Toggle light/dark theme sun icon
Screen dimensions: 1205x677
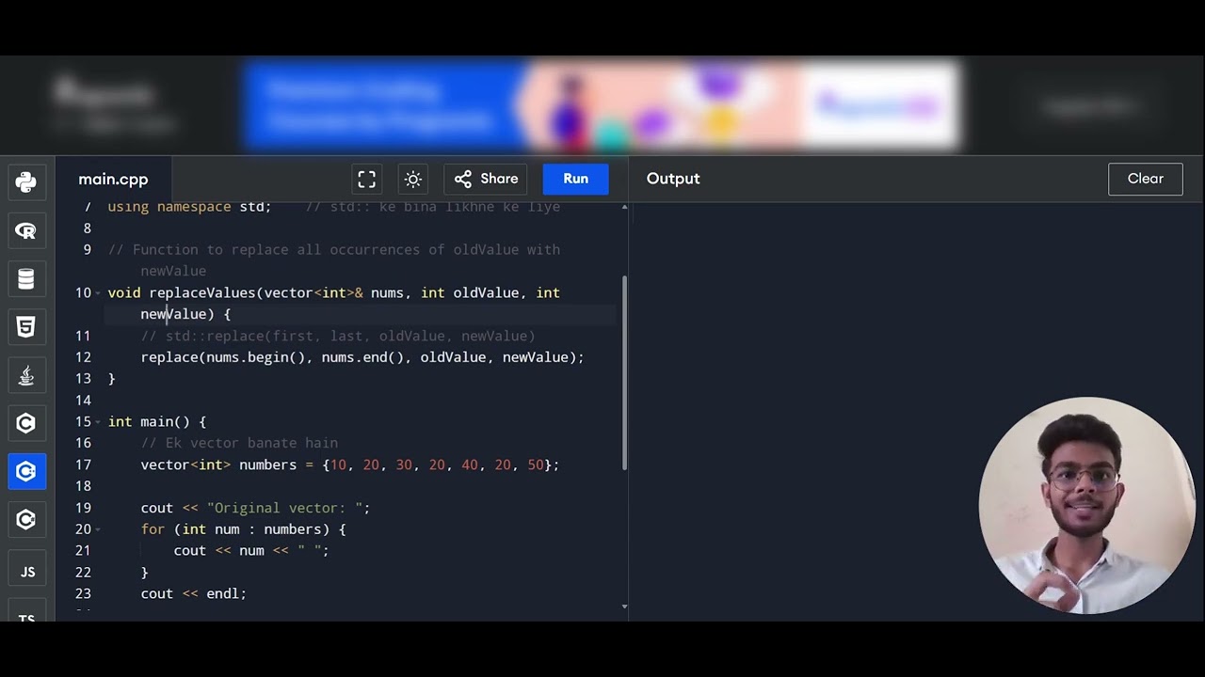tap(412, 179)
